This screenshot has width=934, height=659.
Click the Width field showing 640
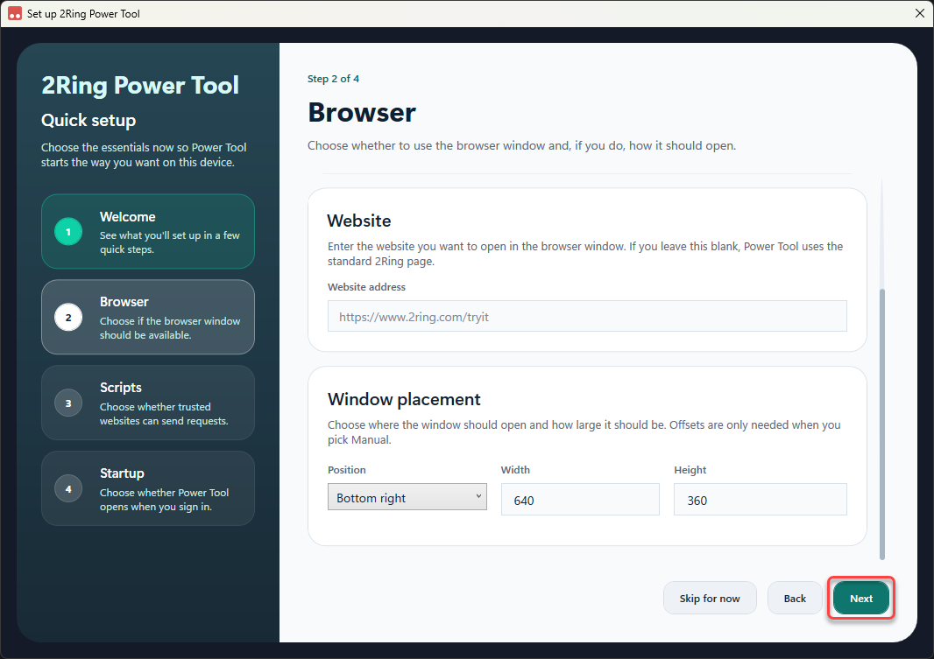coord(580,500)
